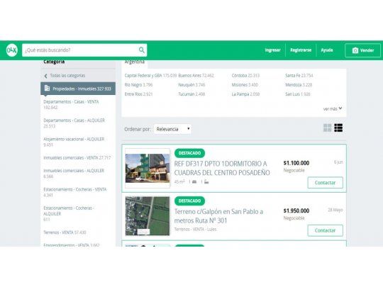Open Estacionamiento - Cocheras - VENTA category

75,192
